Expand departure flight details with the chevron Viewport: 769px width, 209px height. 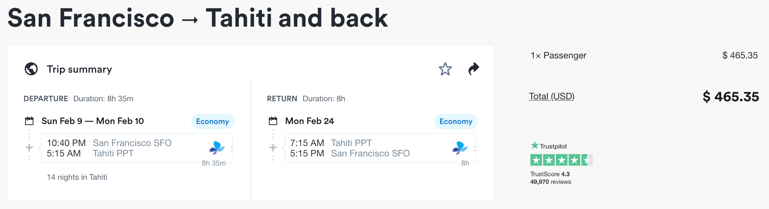click(x=232, y=149)
